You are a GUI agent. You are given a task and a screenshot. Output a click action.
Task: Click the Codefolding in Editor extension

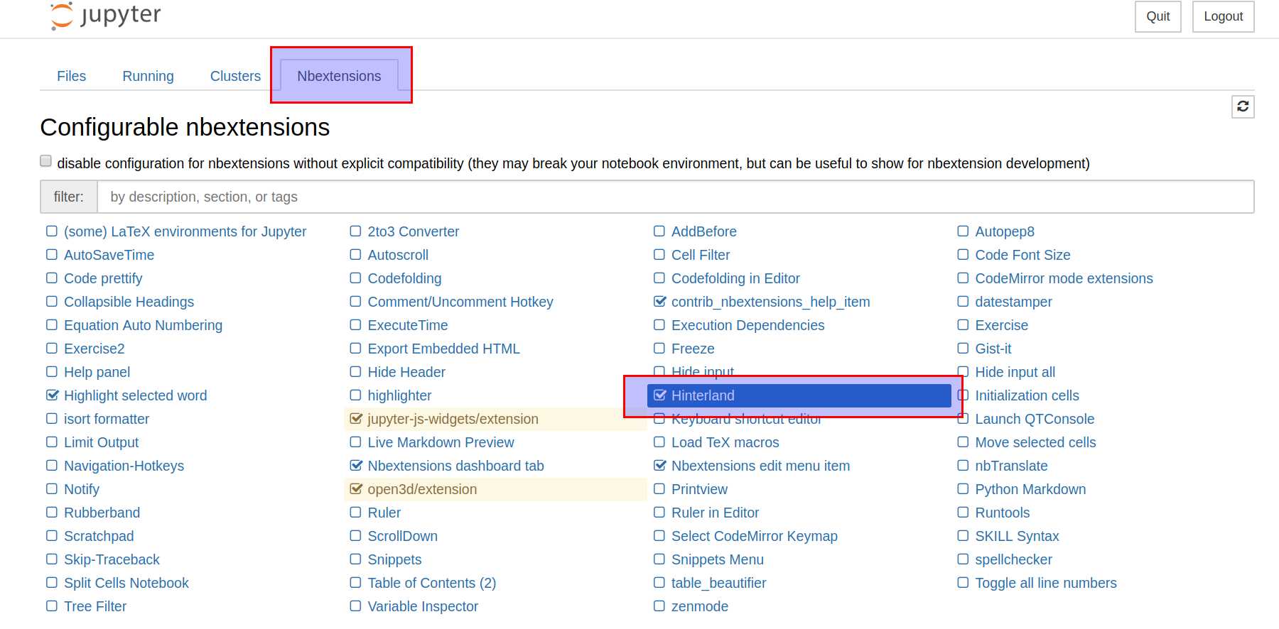coord(735,278)
